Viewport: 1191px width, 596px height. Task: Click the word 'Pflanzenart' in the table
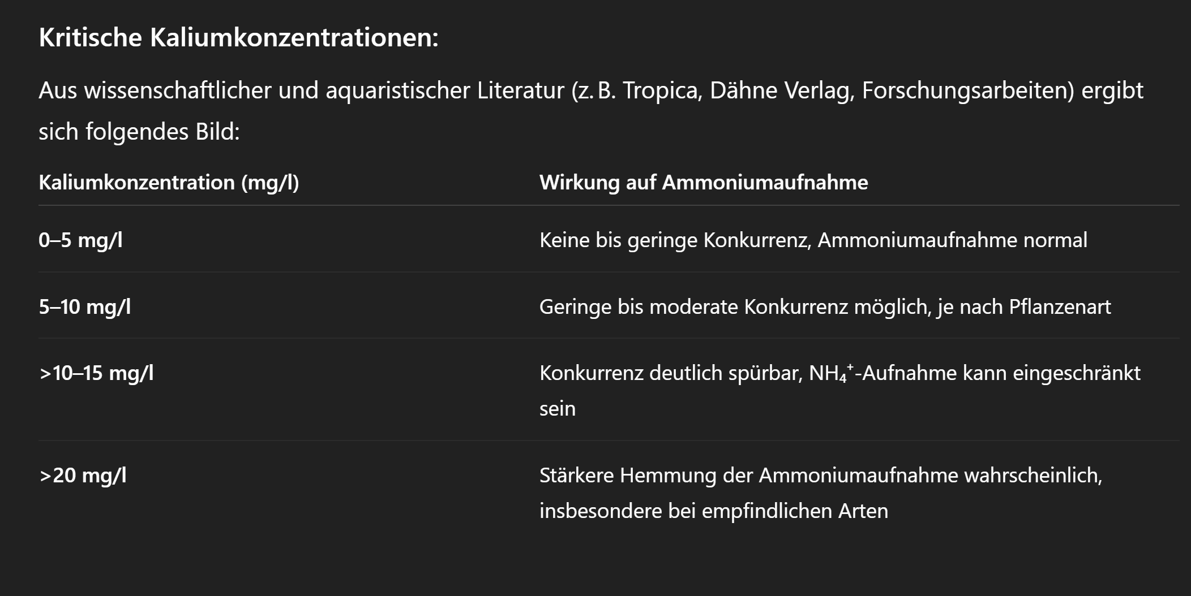pos(1060,307)
